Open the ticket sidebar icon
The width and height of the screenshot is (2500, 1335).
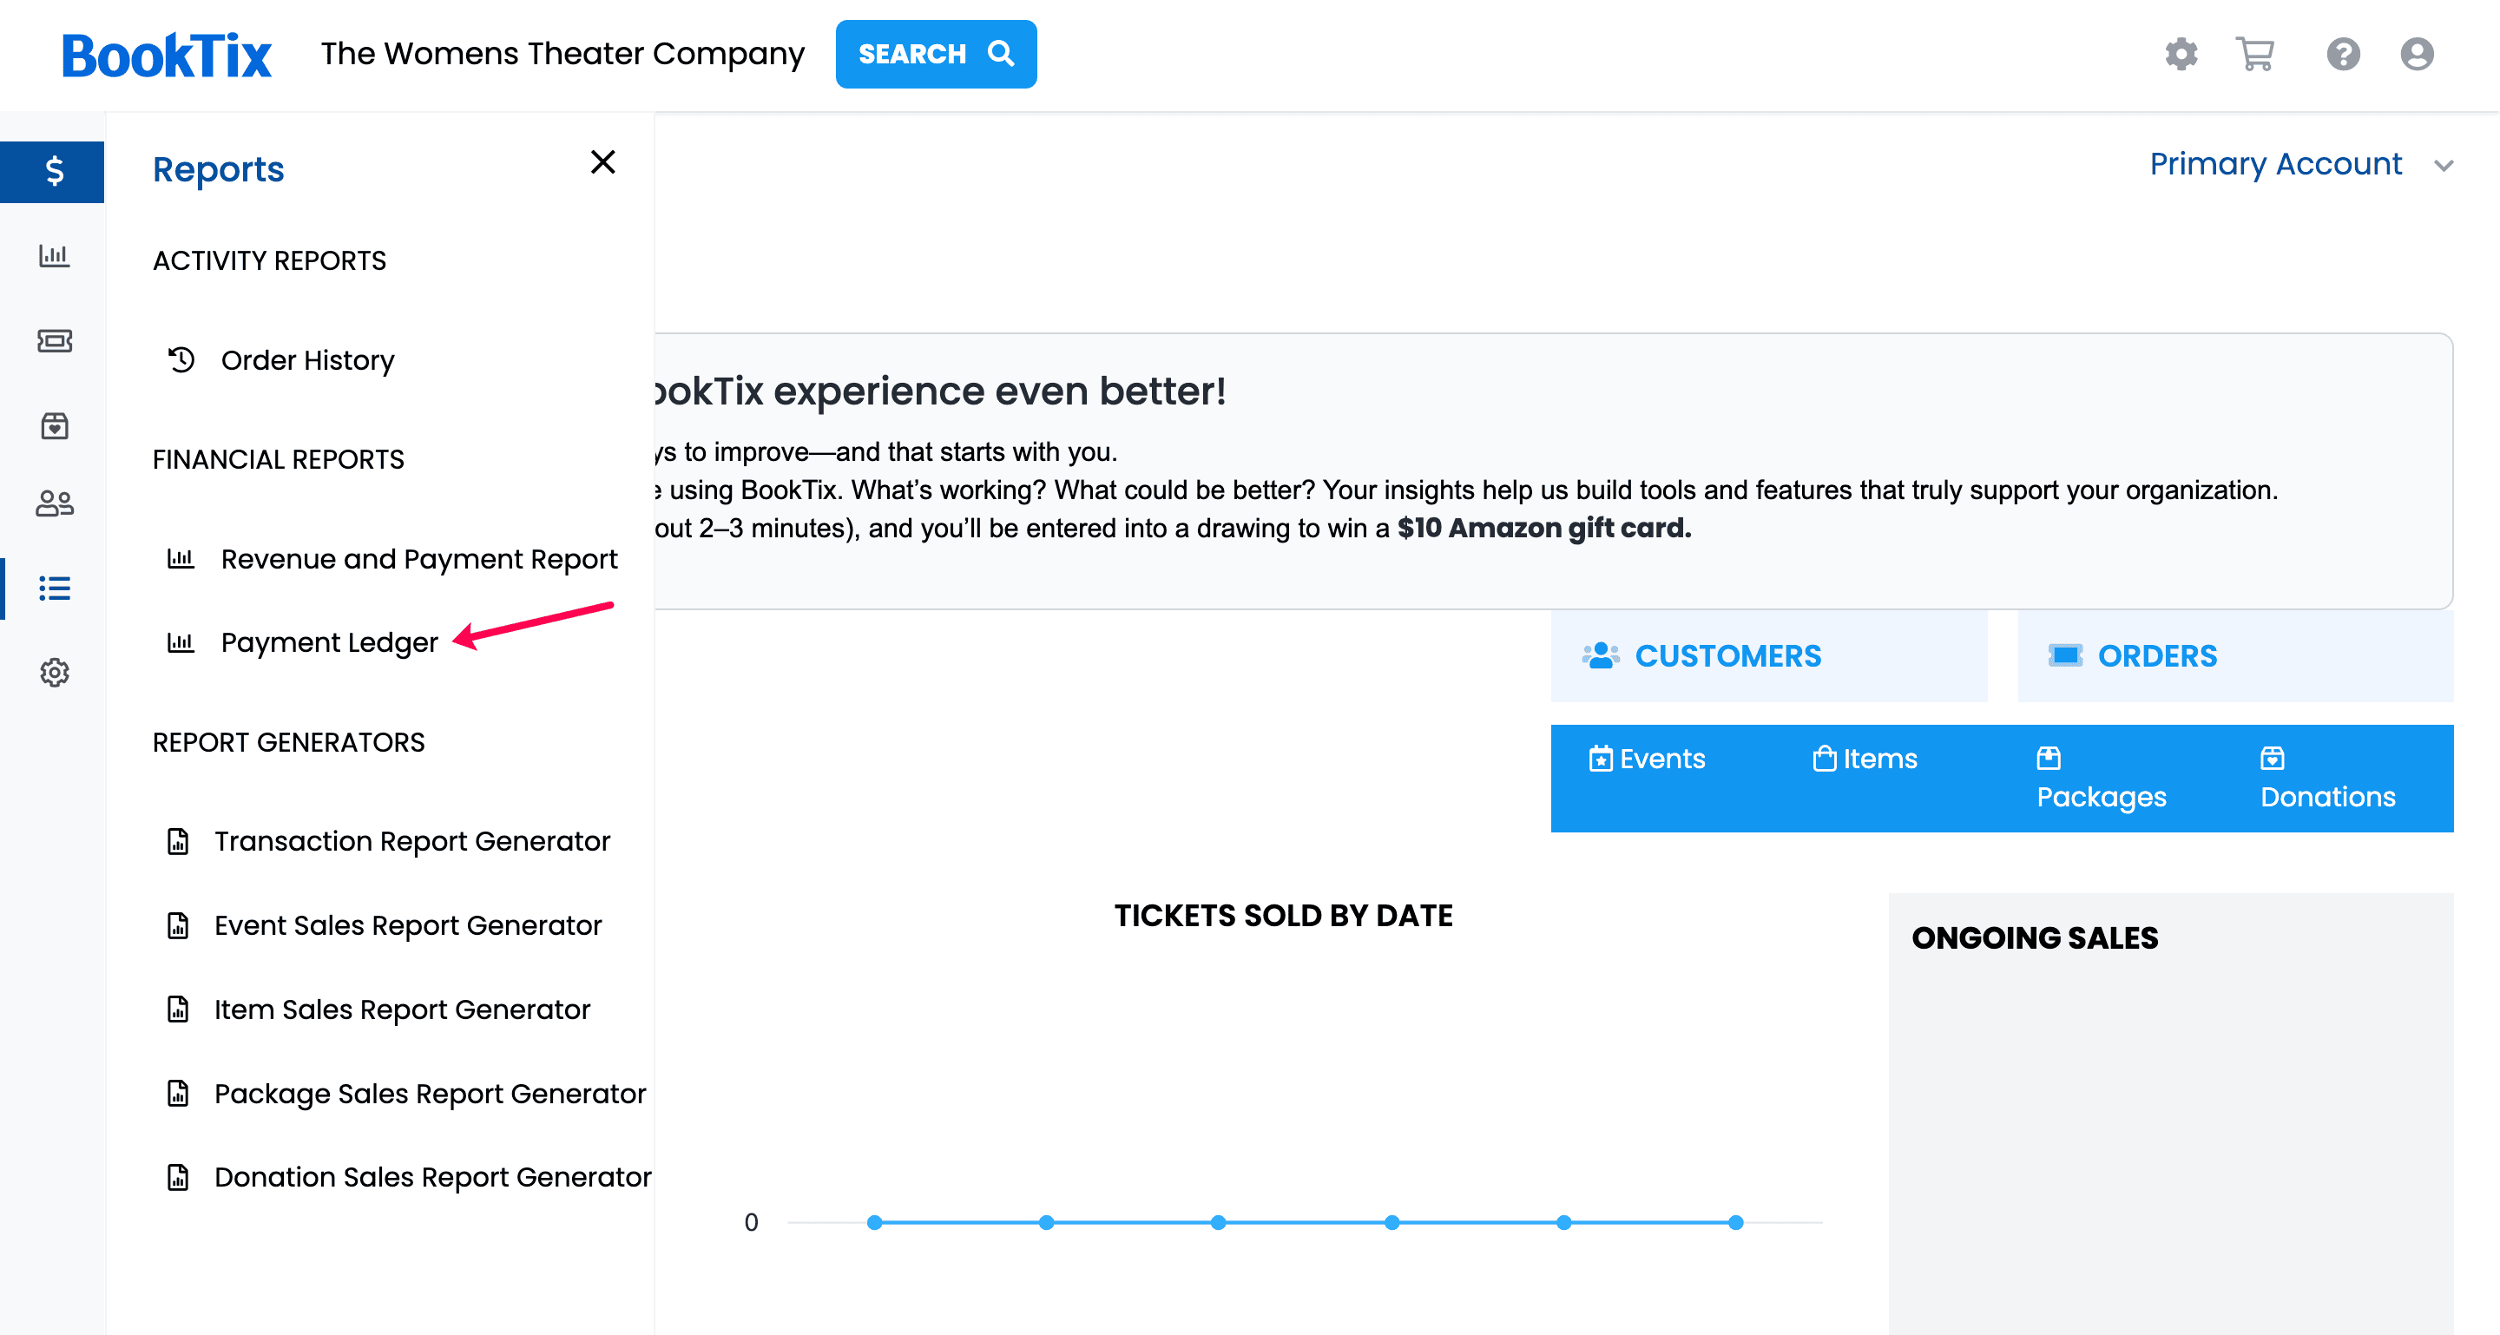53,340
